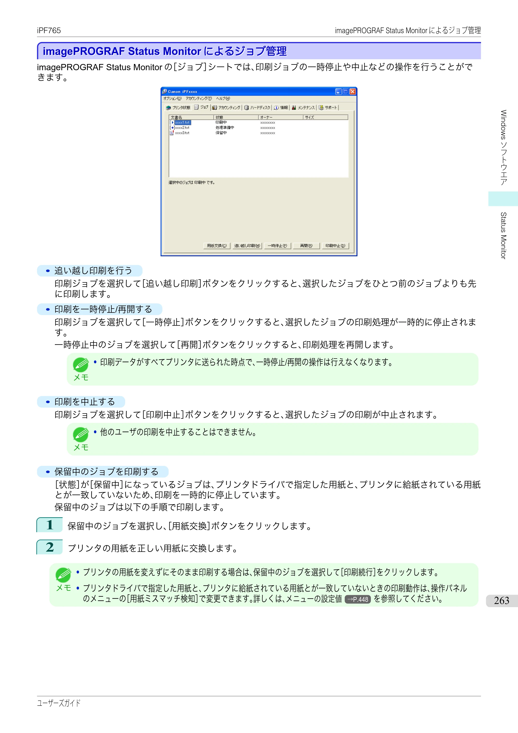Screen dimensions: 518x733
Task: Click the hard disk (ハードディスク) tab icon
Action: [x=246, y=108]
